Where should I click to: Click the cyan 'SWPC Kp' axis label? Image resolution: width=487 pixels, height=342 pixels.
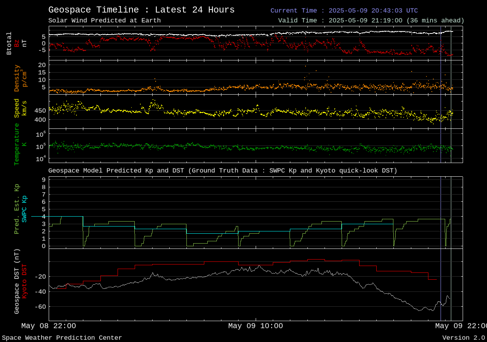pyautogui.click(x=24, y=209)
